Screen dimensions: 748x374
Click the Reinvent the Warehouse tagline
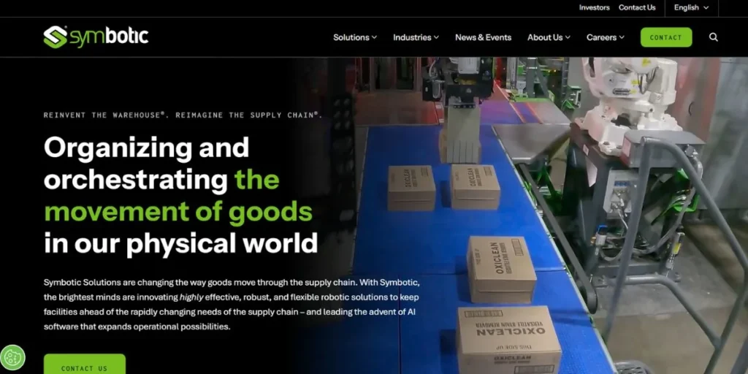pos(183,115)
